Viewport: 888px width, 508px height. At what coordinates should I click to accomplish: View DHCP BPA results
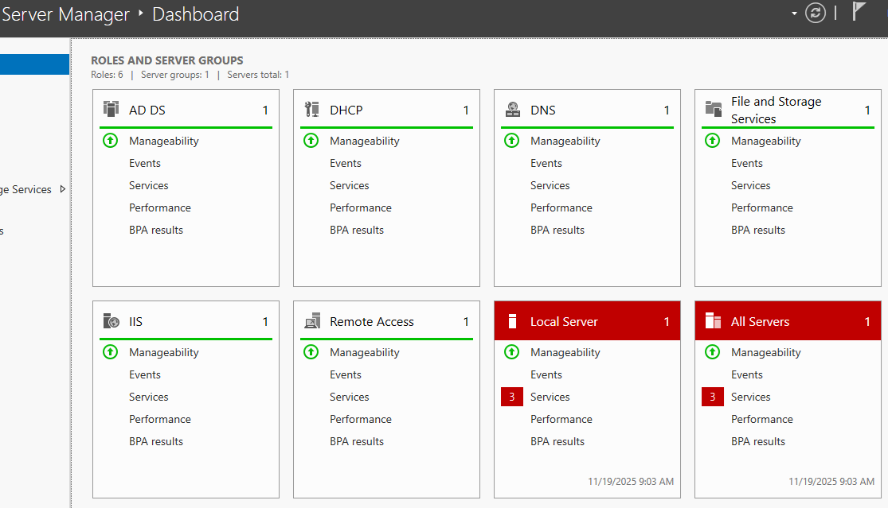coord(357,230)
